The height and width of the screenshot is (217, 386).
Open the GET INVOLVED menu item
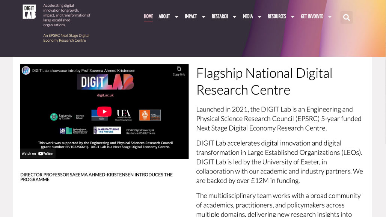pyautogui.click(x=312, y=17)
